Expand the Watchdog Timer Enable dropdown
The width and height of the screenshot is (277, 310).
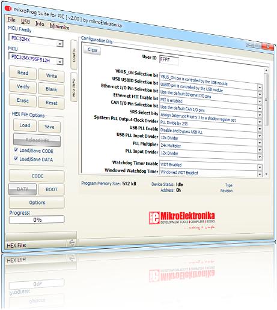coord(260,167)
